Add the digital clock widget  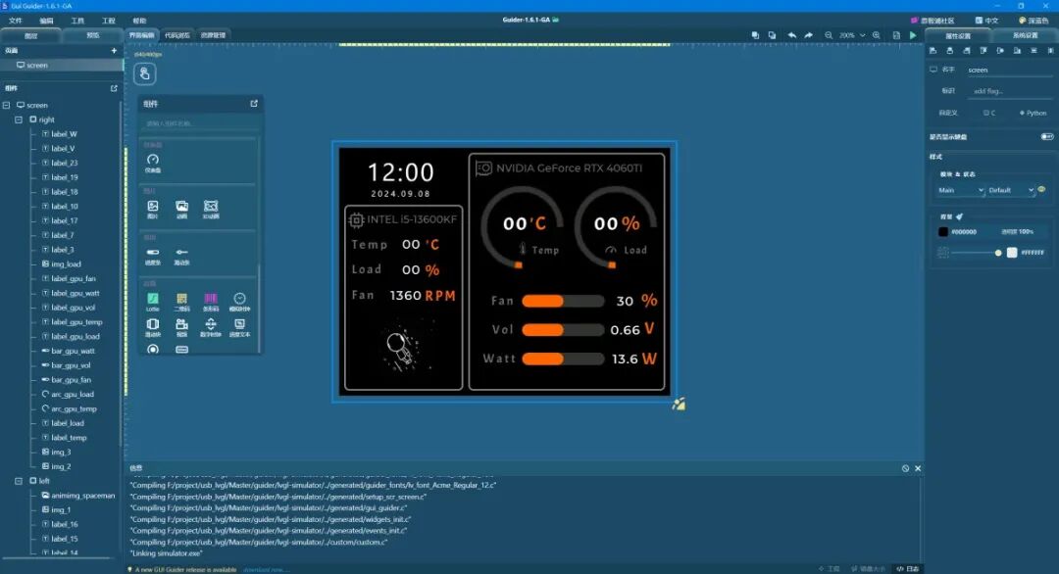point(211,328)
